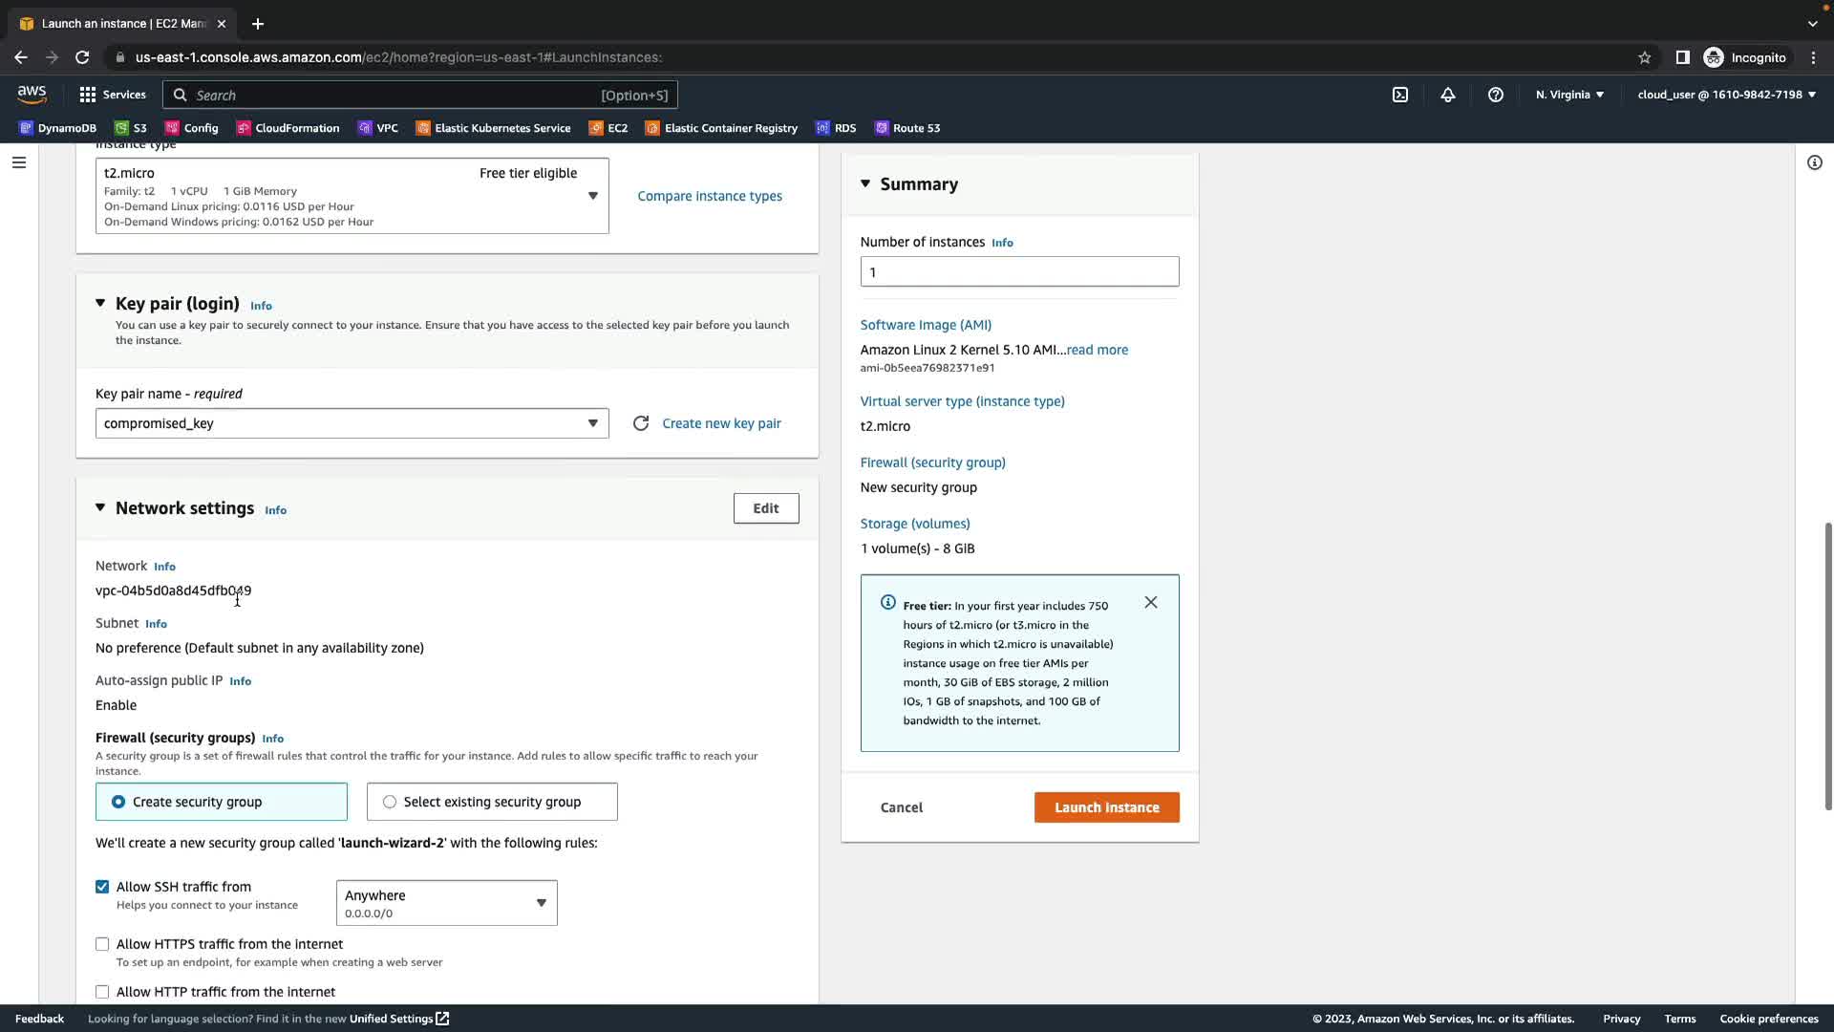Collapse the Network settings section

tap(100, 508)
